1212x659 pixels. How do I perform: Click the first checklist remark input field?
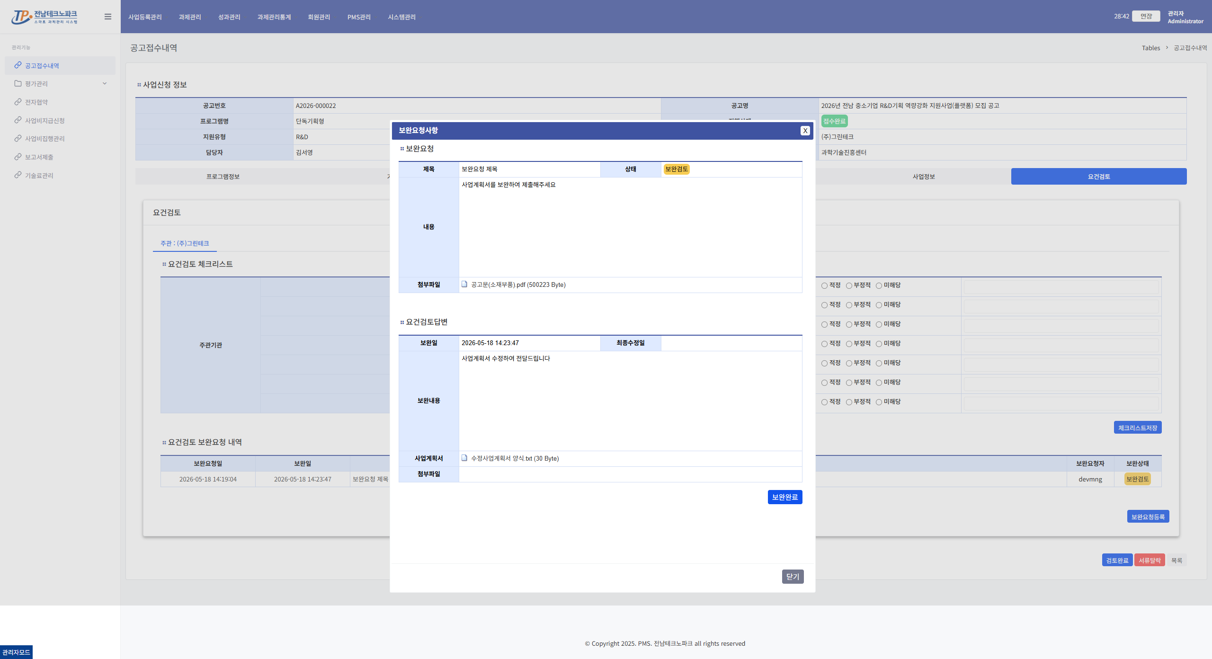1061,286
